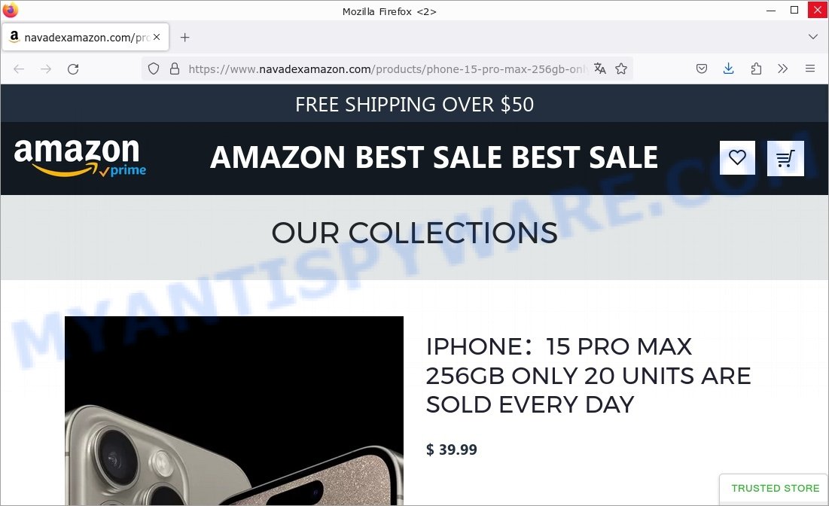Save page to Pocket
Viewport: 829px width, 506px height.
[x=702, y=69]
